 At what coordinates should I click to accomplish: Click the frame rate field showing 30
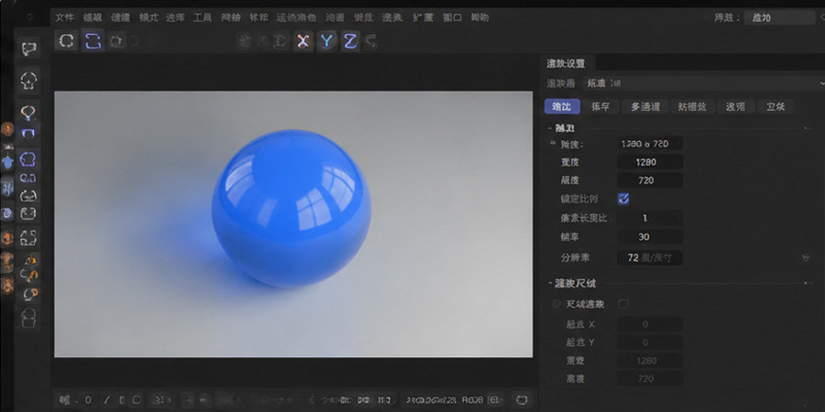click(x=650, y=237)
